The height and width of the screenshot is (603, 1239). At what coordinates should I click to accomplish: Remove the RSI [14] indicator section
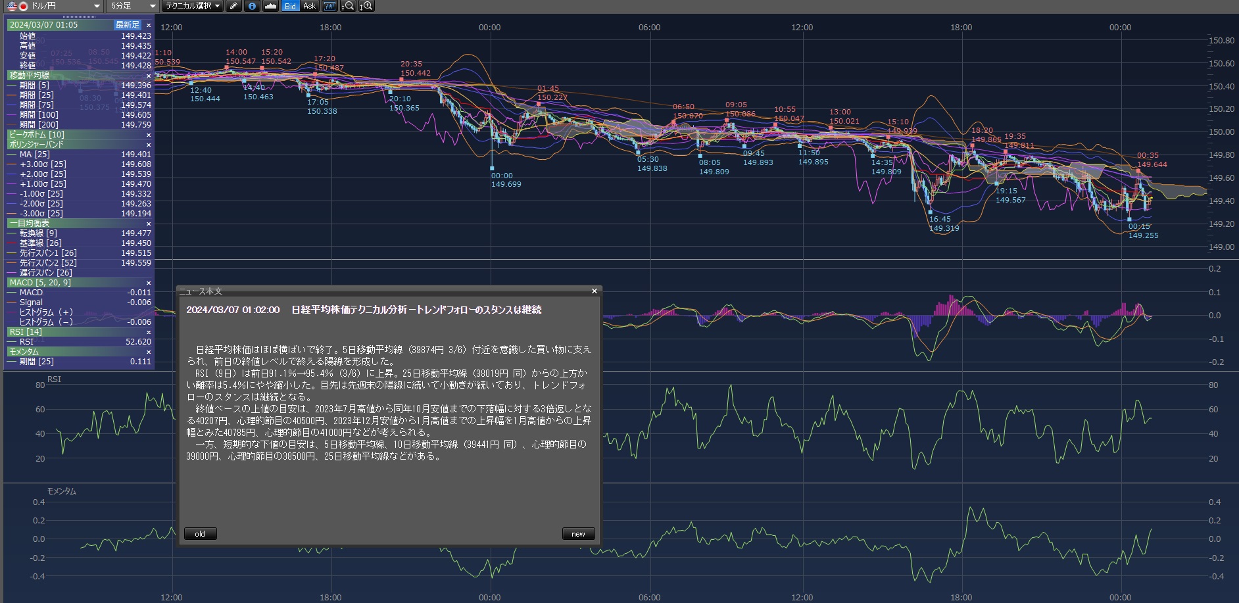tap(149, 332)
